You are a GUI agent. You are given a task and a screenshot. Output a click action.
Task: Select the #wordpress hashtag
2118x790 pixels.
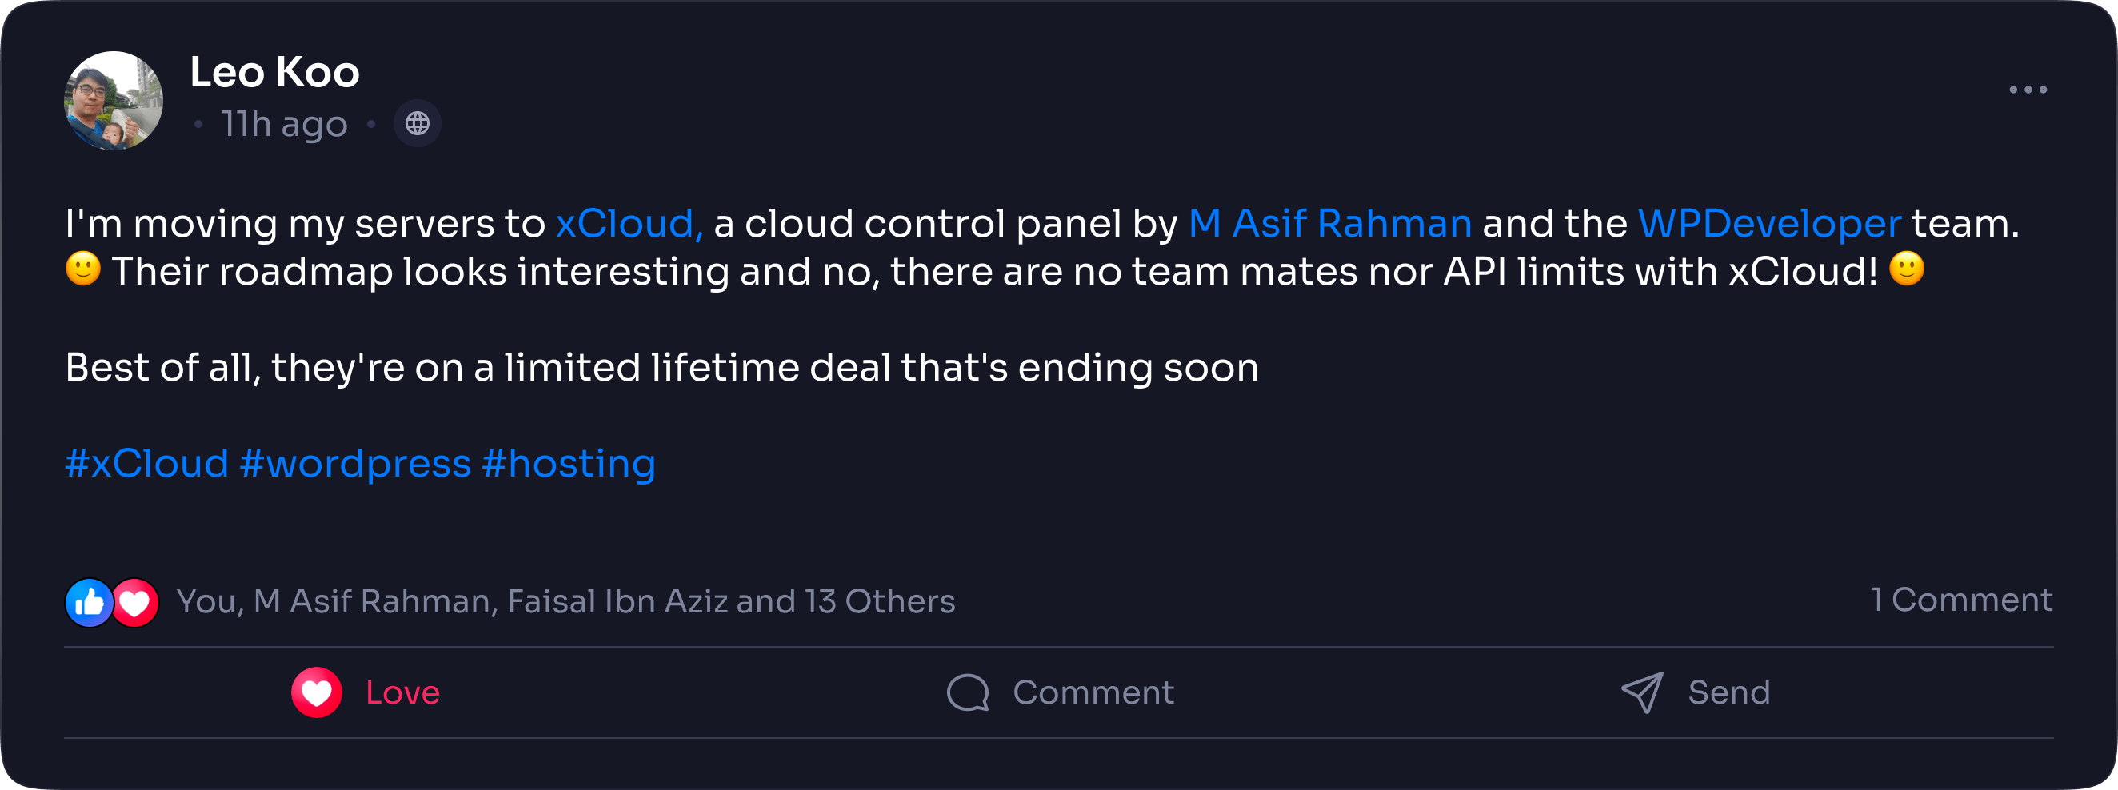355,464
